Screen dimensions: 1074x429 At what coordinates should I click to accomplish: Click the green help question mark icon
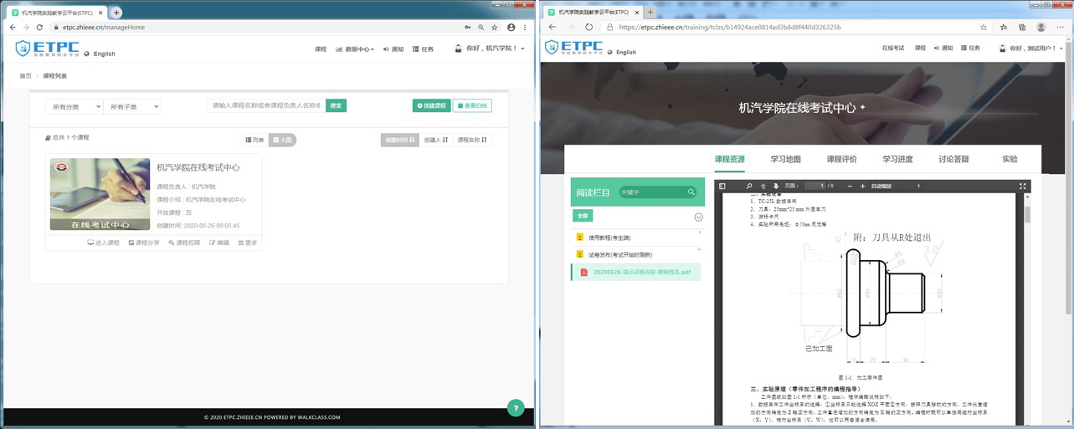516,407
